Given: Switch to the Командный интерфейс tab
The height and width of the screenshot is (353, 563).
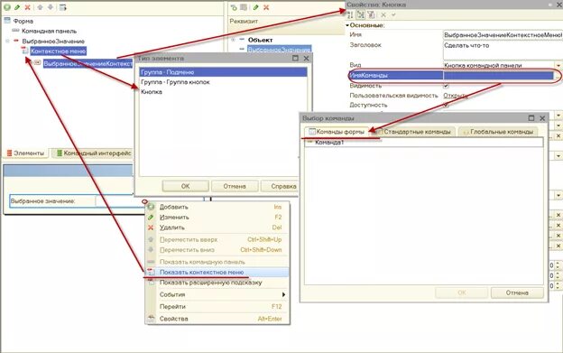Looking at the screenshot, I should pyautogui.click(x=93, y=153).
